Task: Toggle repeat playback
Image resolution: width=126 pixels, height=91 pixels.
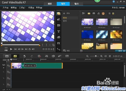Action: tap(30, 49)
